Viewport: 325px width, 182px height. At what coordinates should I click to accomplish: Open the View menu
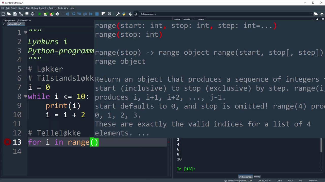pos(66,8)
